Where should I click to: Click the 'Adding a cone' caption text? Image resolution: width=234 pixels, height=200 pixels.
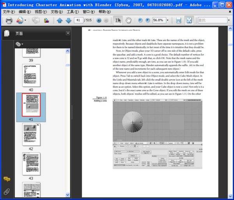click(x=100, y=101)
